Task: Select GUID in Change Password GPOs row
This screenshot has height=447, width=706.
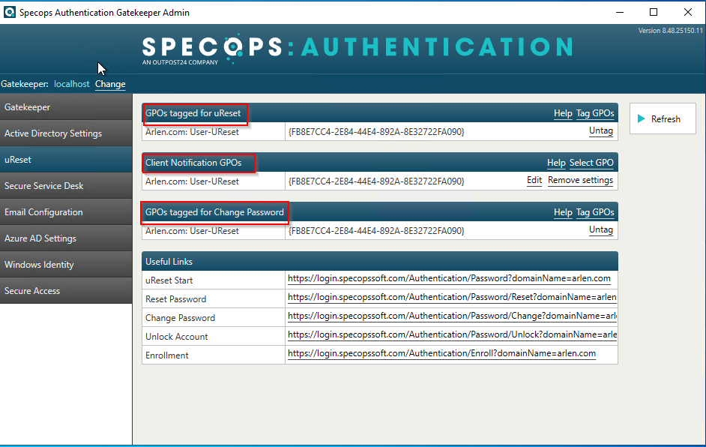Action: pyautogui.click(x=376, y=231)
